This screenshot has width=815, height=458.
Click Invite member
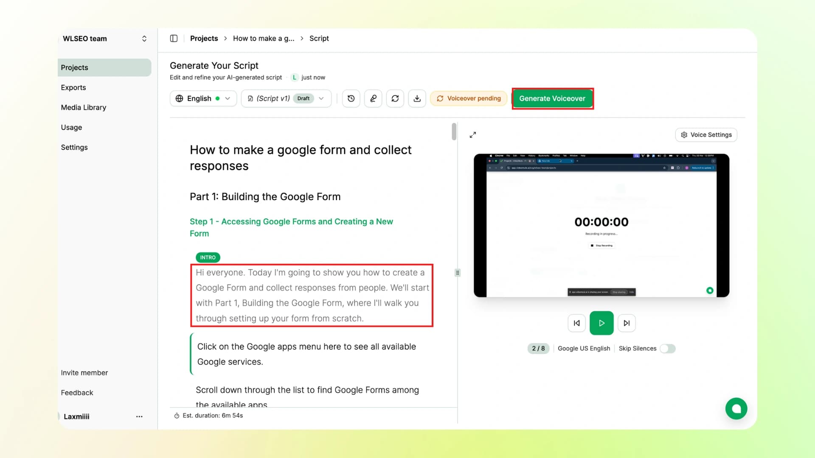click(x=84, y=372)
